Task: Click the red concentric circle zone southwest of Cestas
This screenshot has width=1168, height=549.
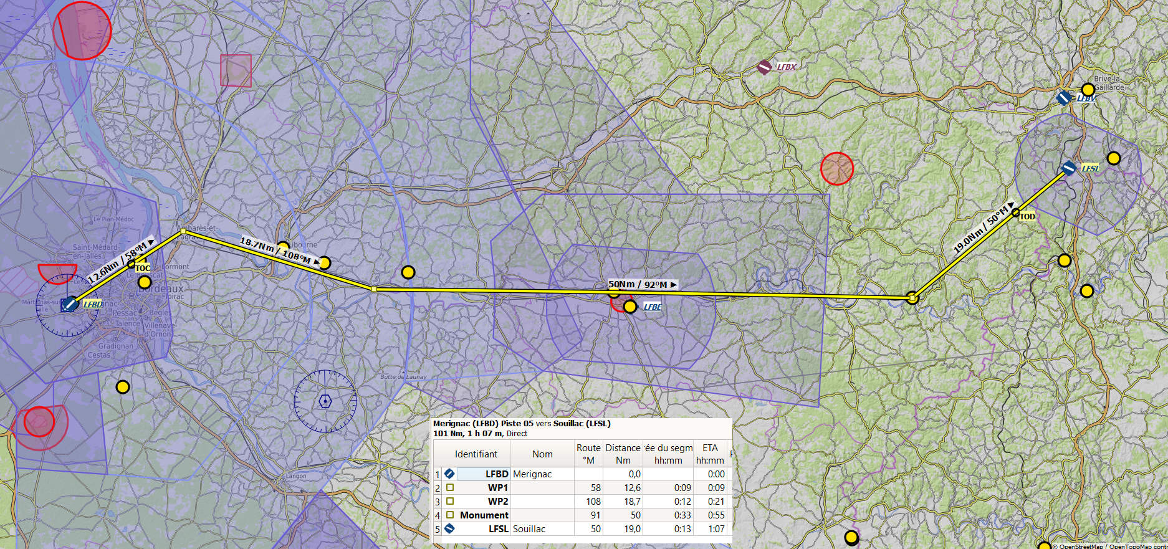Action: click(39, 422)
